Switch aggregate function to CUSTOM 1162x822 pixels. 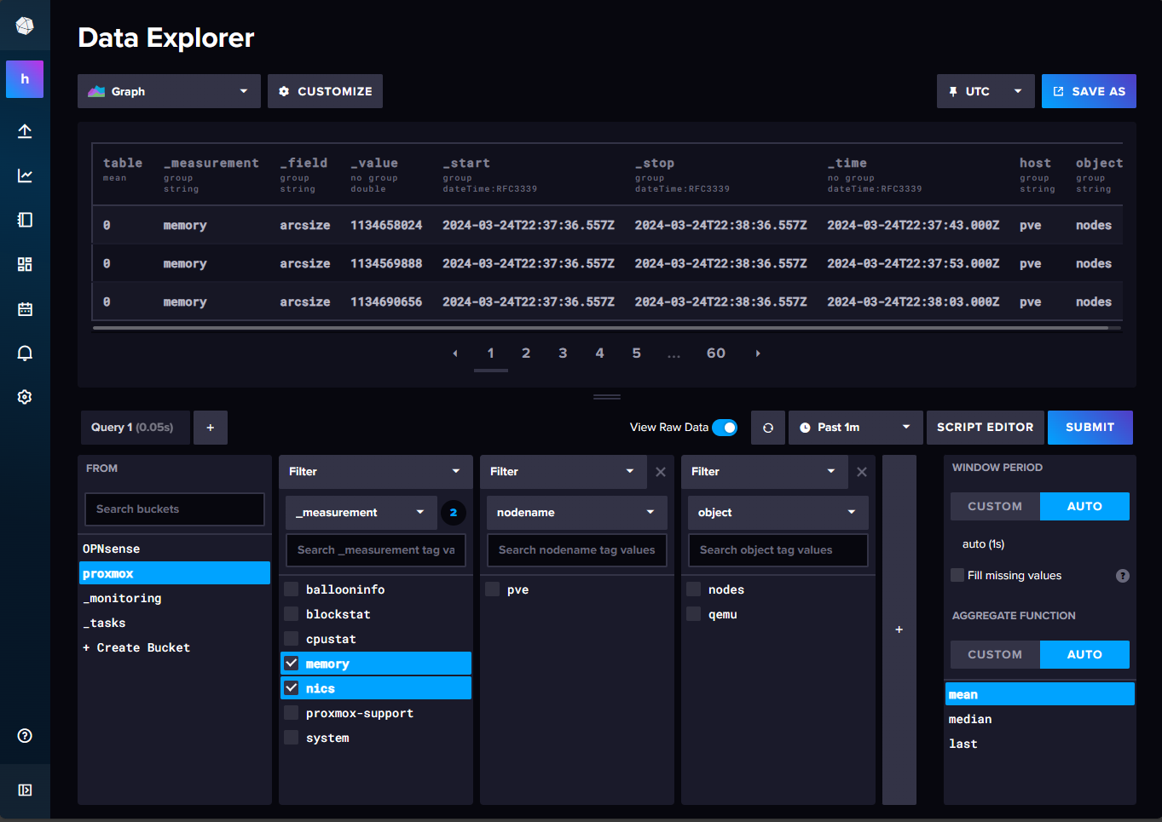[995, 654]
